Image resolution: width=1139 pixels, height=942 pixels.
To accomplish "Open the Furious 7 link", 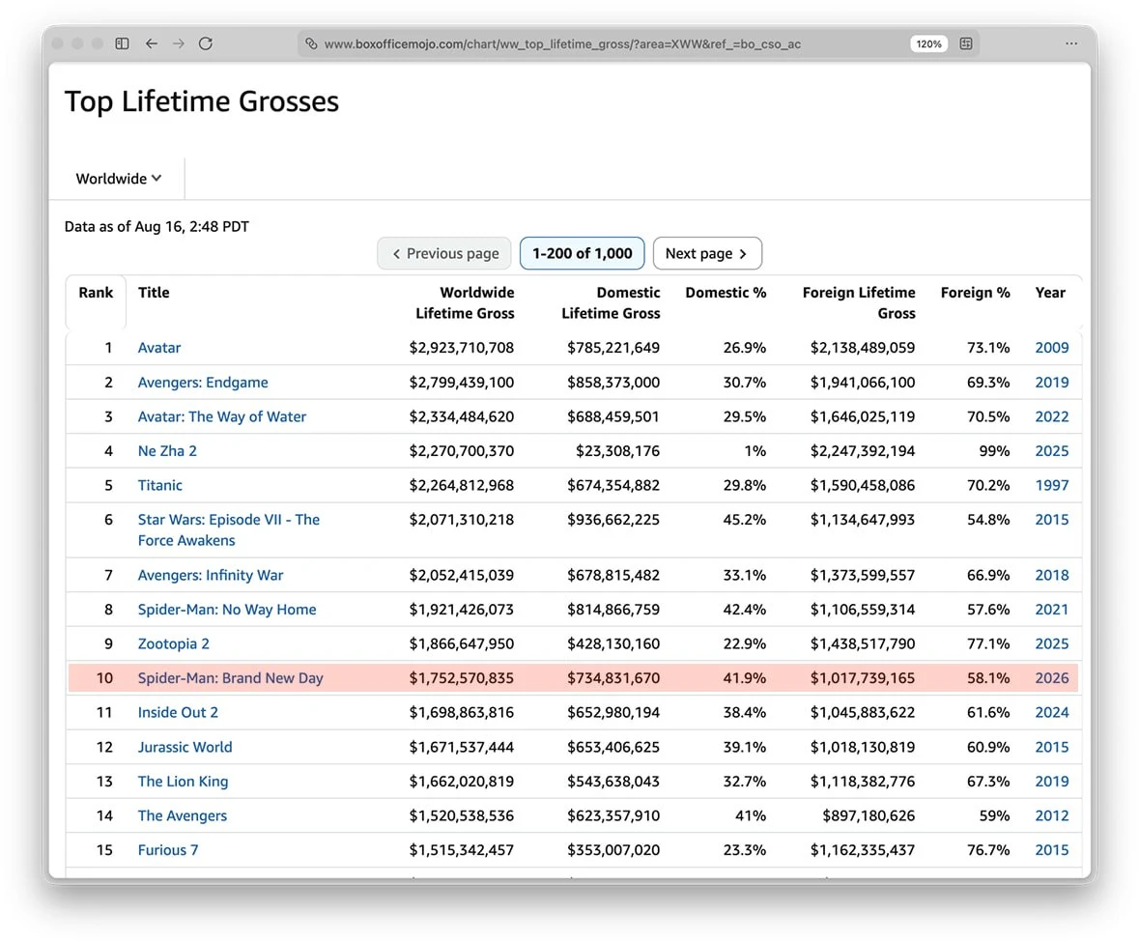I will click(x=168, y=850).
